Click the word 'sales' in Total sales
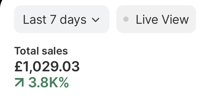 (x=55, y=51)
